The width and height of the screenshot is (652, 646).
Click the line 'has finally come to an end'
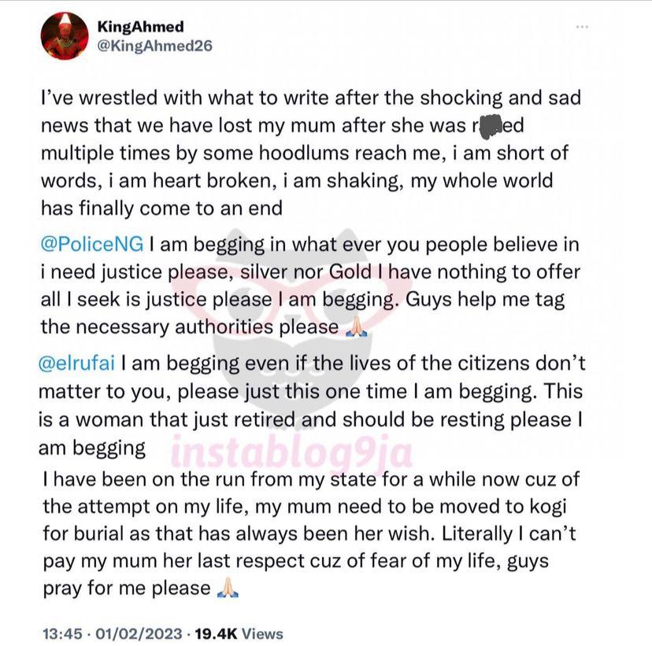(161, 209)
